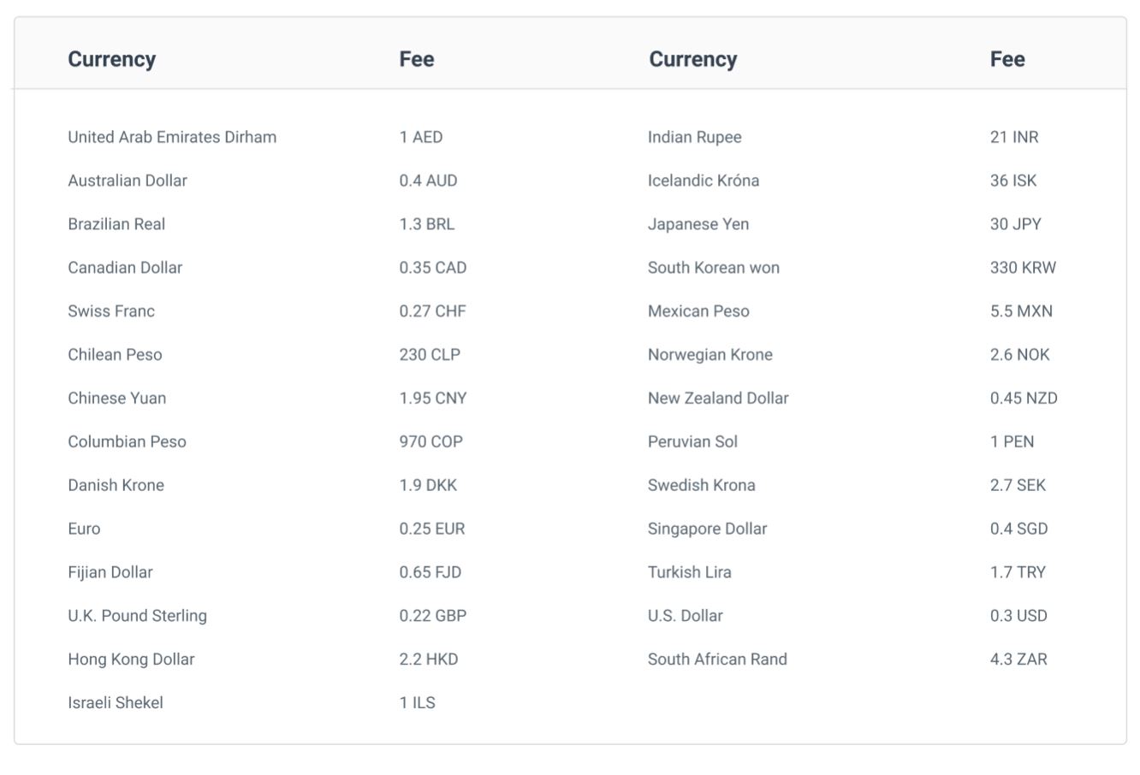Select the right Fee column header

(1007, 59)
